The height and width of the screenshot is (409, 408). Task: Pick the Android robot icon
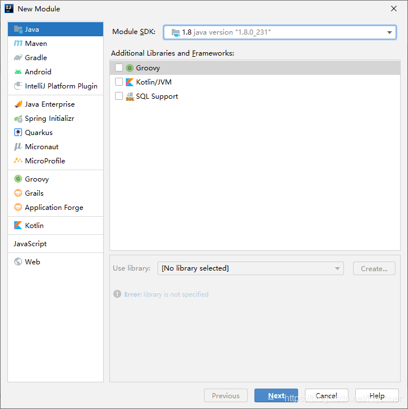[18, 71]
